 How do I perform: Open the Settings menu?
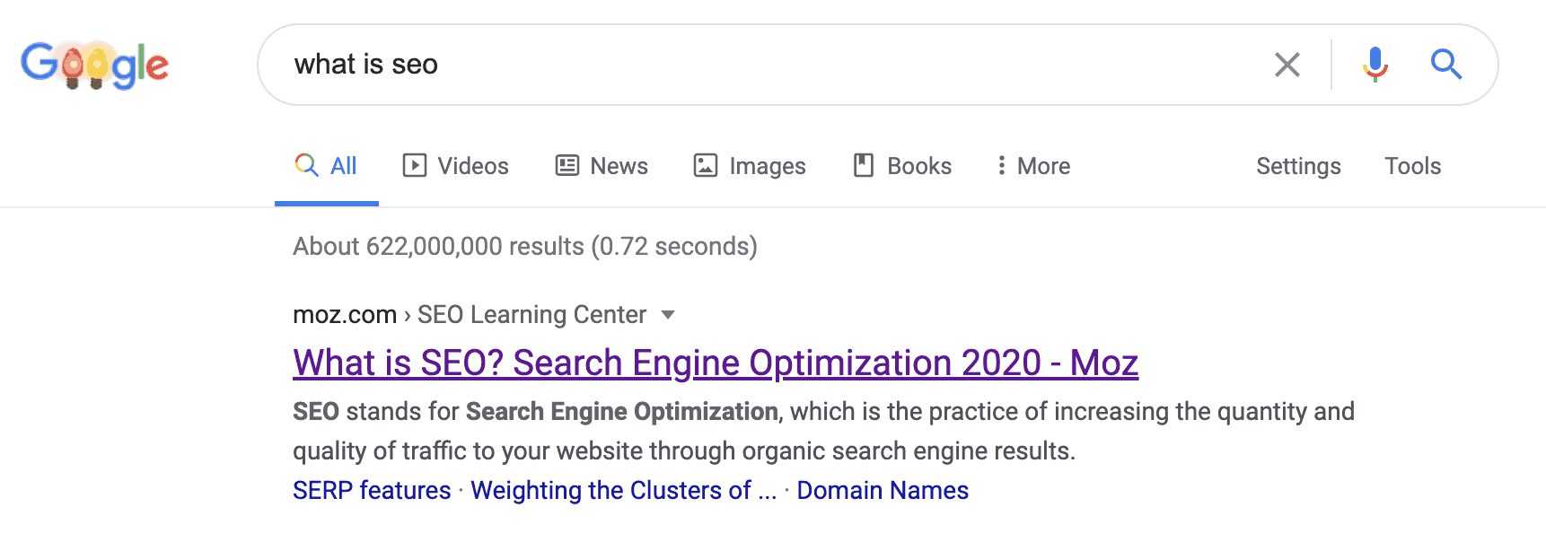pyautogui.click(x=1298, y=166)
